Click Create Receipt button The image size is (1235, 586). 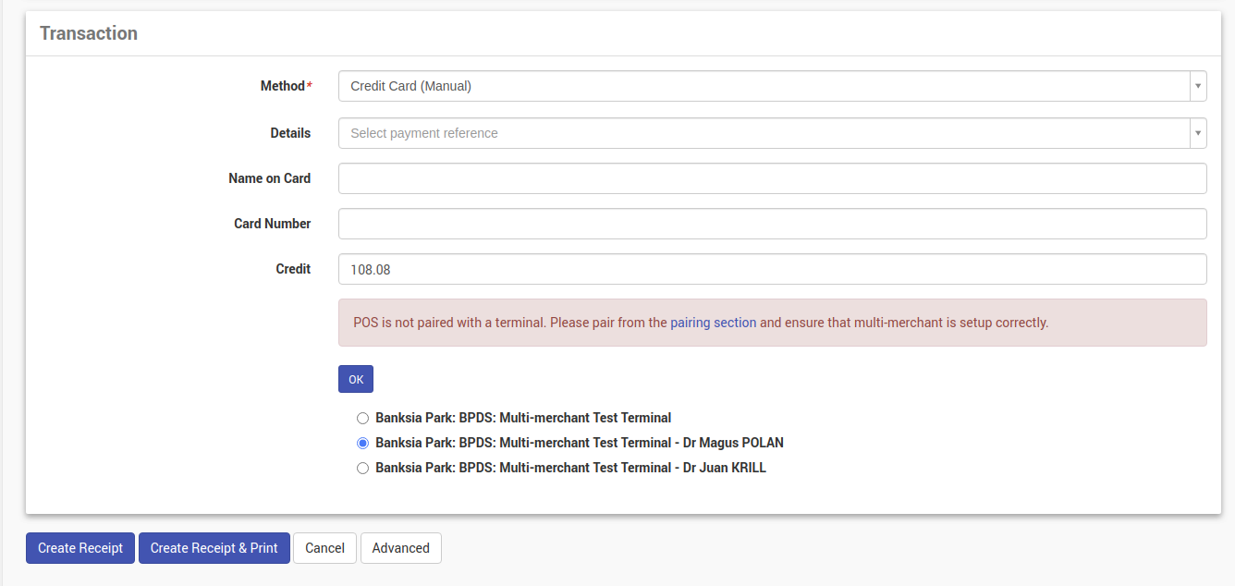coord(80,548)
